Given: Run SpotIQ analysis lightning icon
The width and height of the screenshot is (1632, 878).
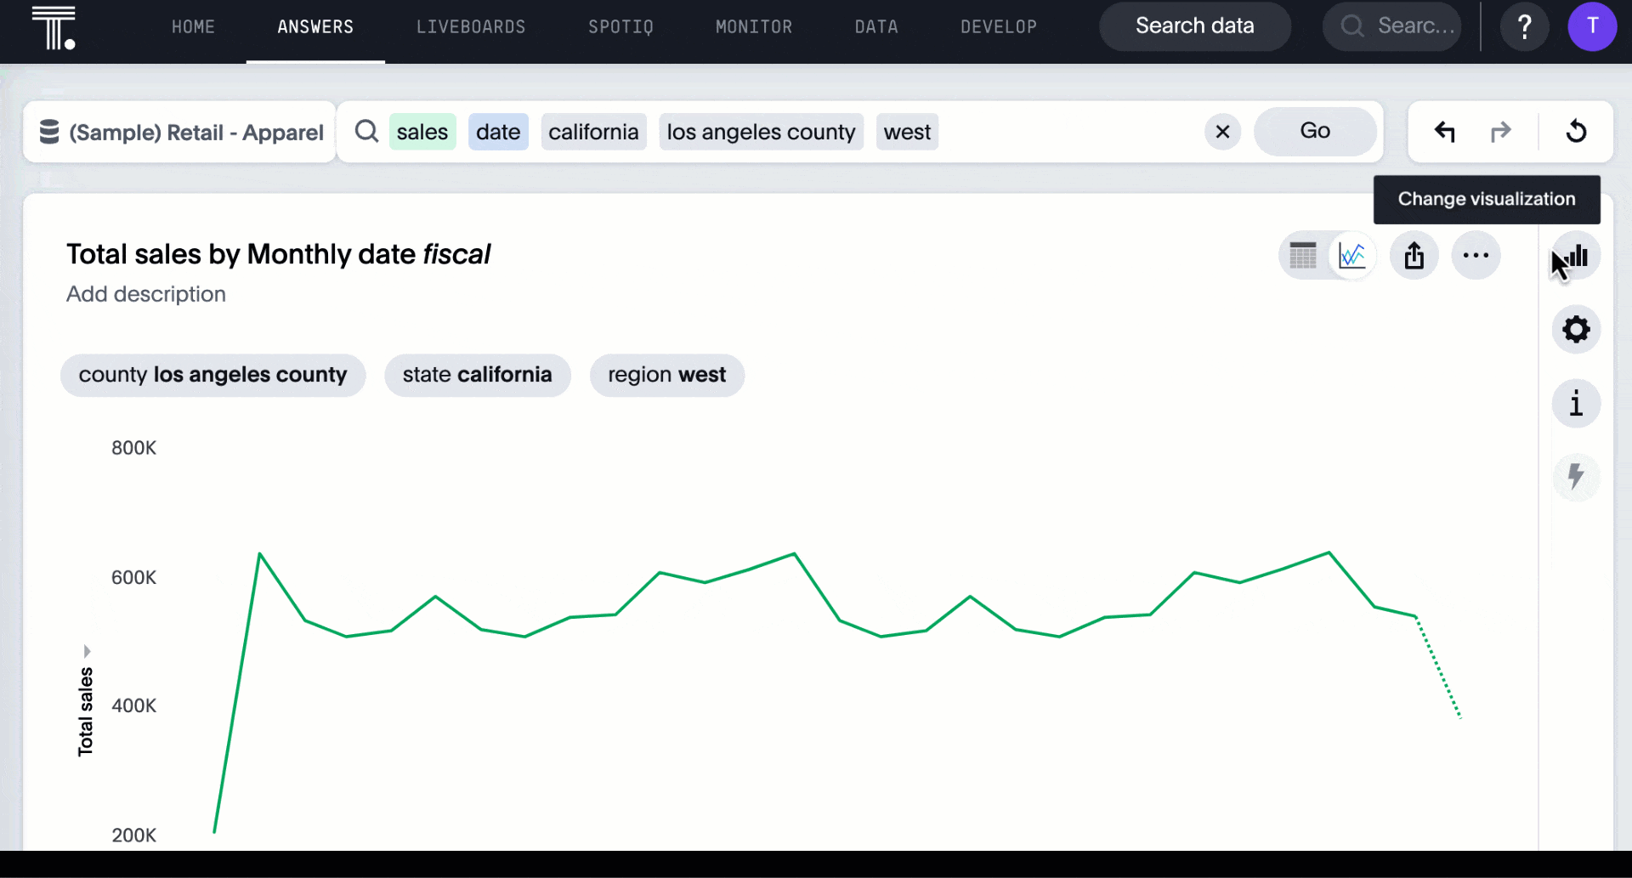Looking at the screenshot, I should (1576, 477).
